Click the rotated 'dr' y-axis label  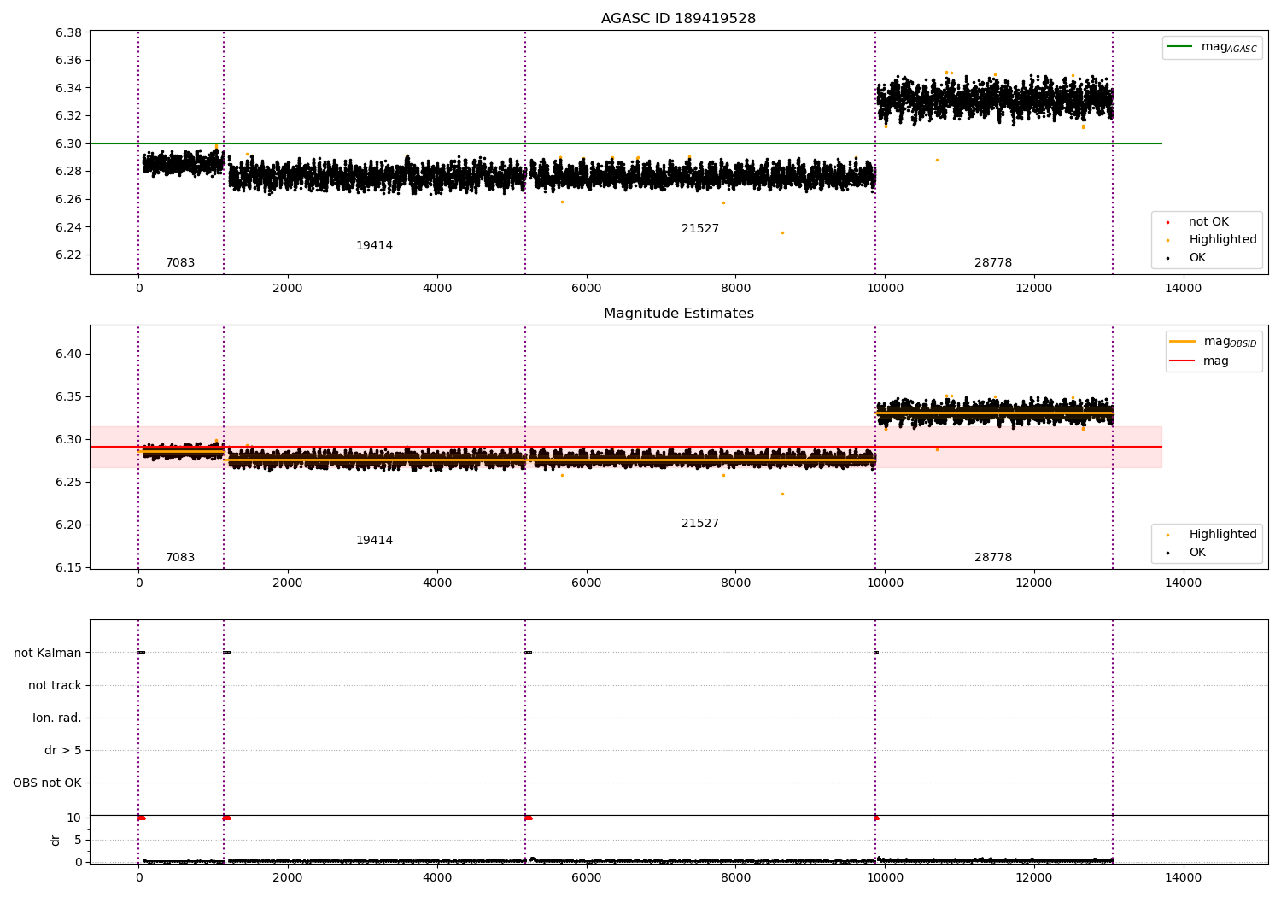(56, 840)
